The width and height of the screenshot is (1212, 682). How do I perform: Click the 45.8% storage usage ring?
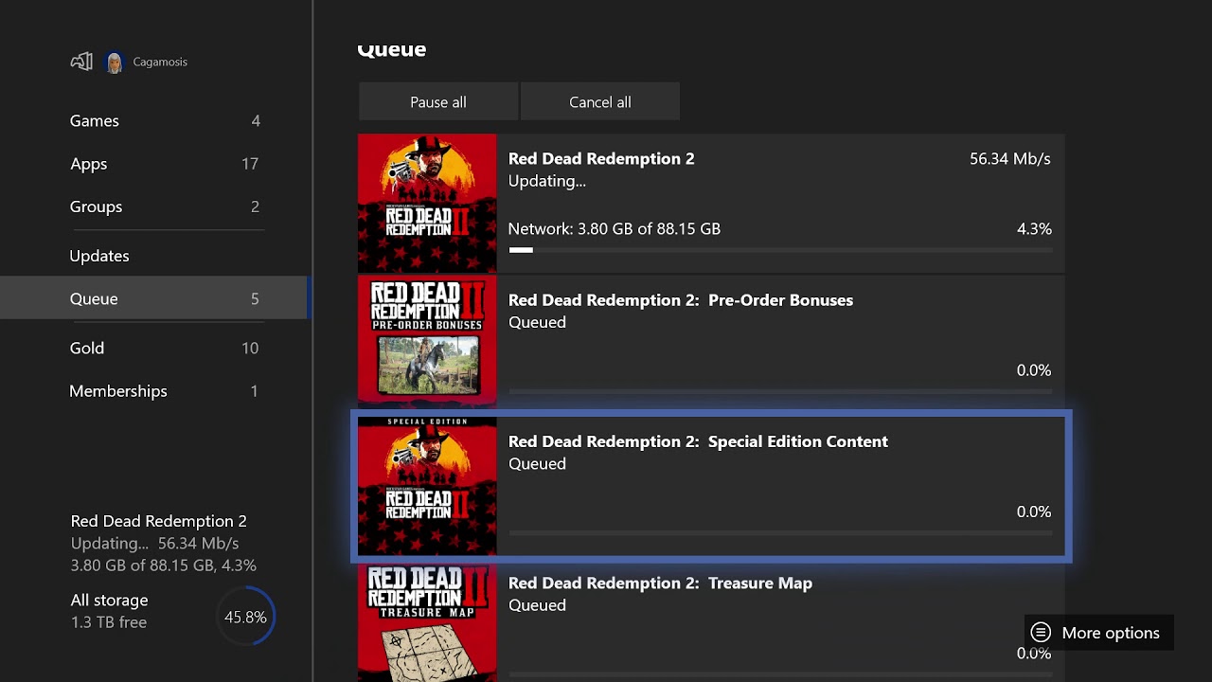coord(245,618)
